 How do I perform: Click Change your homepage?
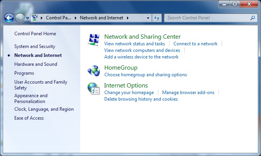[129, 93]
